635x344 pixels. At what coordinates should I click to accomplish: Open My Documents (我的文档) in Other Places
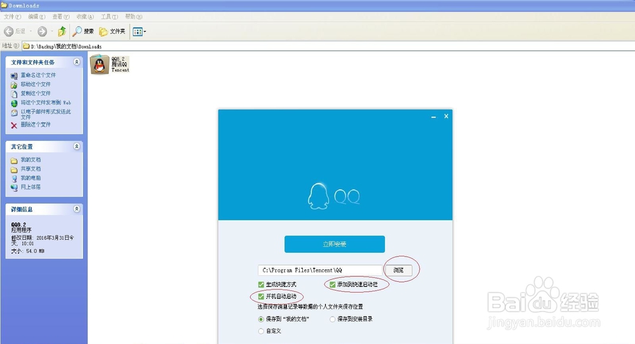30,159
